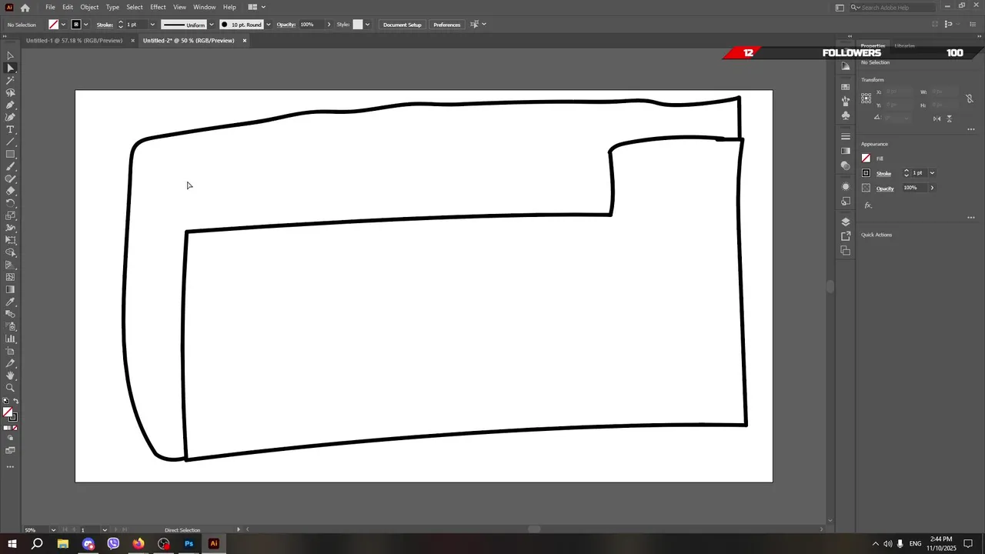Open control bar fill color dropdown
Viewport: 985px width, 554px height.
63,25
